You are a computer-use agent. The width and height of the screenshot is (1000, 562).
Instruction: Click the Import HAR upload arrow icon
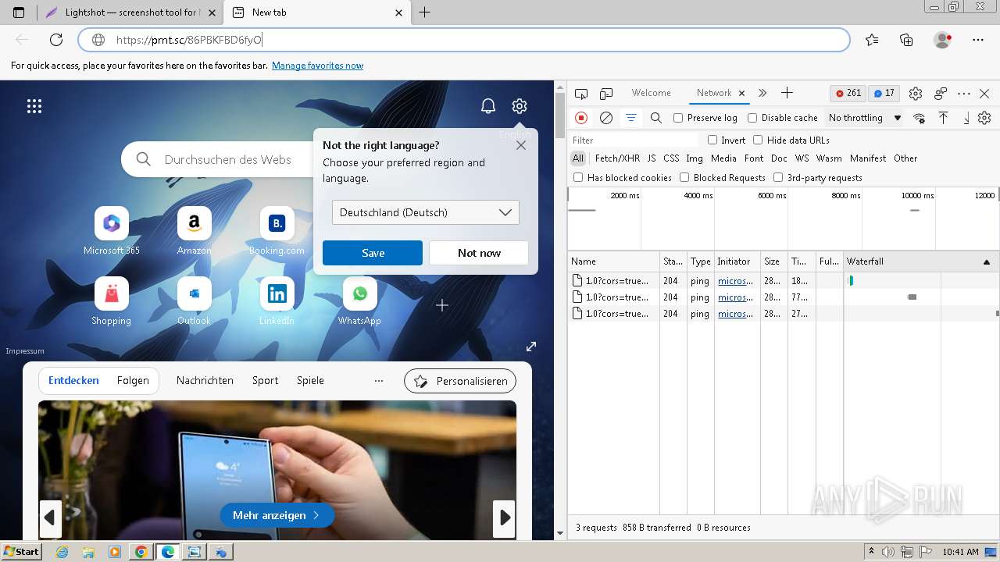[x=944, y=118]
